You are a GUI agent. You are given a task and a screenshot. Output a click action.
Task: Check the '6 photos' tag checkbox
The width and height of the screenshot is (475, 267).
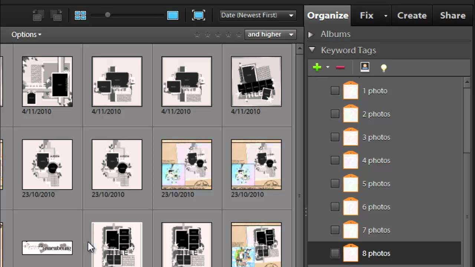pyautogui.click(x=335, y=207)
